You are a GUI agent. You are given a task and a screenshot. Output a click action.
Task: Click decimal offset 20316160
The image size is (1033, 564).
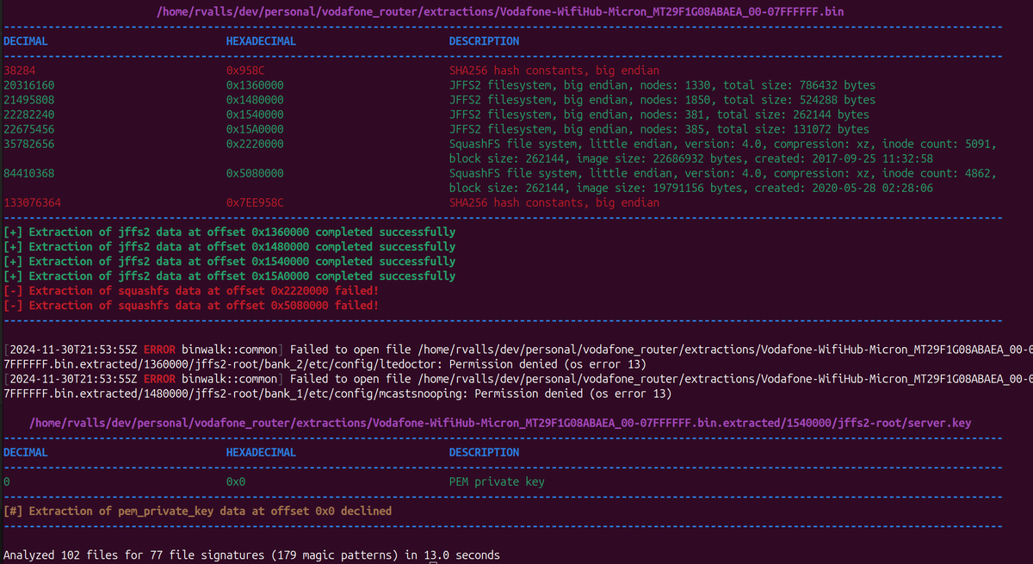point(29,85)
